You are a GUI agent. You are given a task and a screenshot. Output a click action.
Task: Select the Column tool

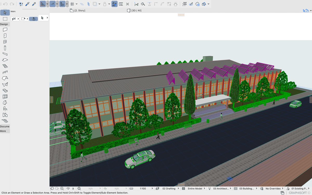(x=5, y=48)
